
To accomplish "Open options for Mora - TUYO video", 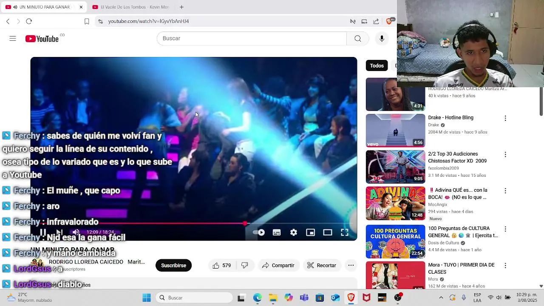I will 505,266.
